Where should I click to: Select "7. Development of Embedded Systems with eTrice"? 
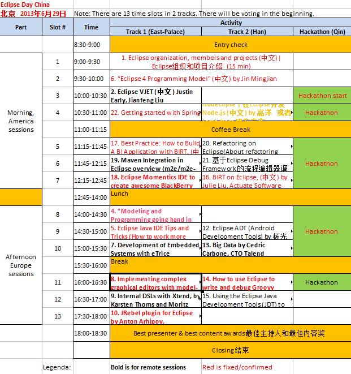155,248
